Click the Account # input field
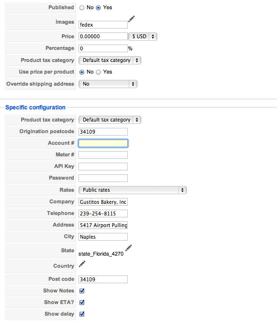 (x=103, y=143)
